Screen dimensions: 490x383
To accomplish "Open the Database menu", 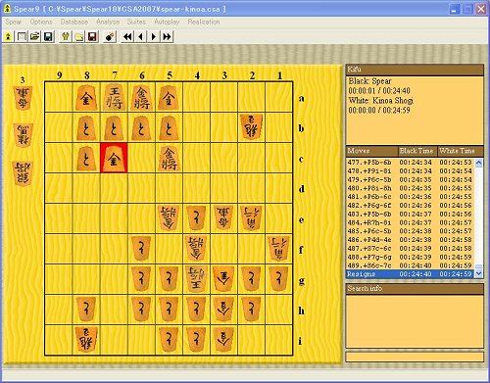I will click(74, 22).
